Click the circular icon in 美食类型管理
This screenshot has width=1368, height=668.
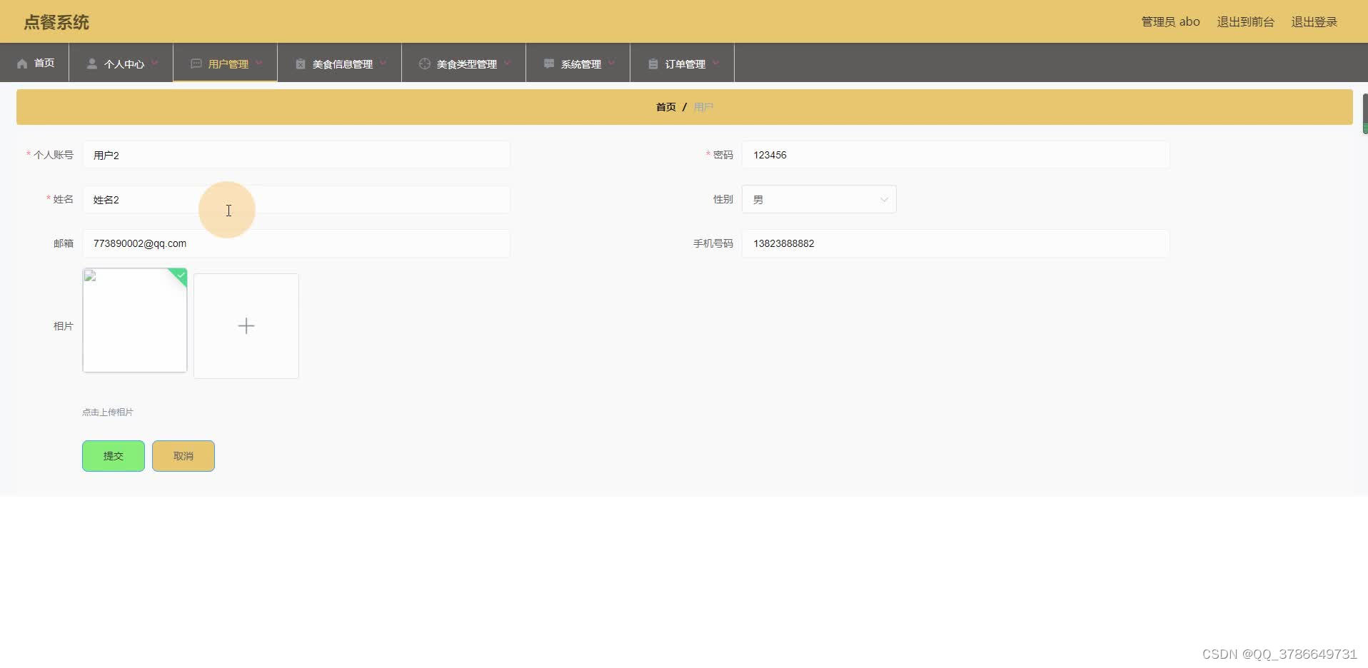pyautogui.click(x=424, y=64)
